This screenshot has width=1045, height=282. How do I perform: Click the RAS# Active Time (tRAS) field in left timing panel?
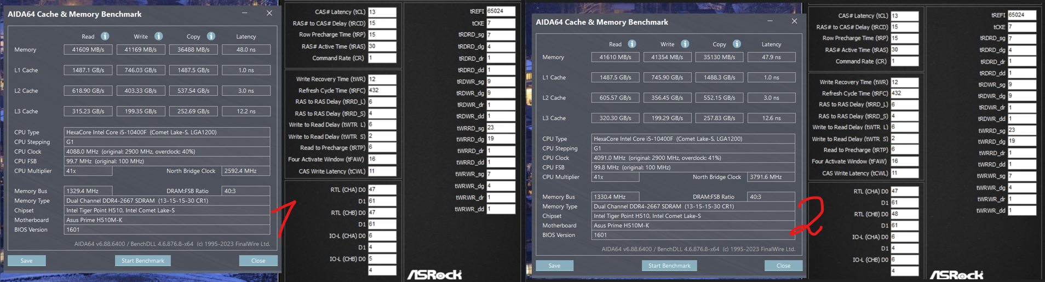(x=382, y=46)
